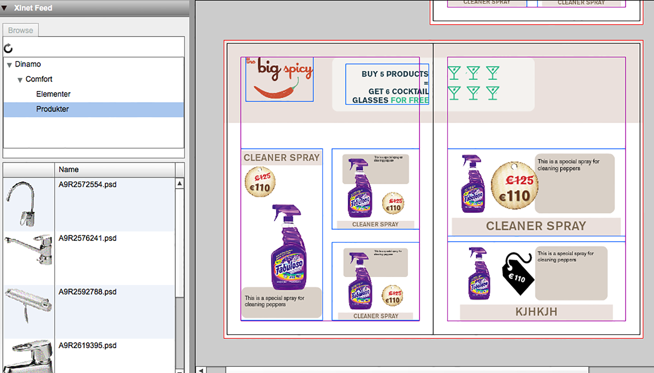Click the third cocktail glass icon, bottom row
The width and height of the screenshot is (654, 373).
pyautogui.click(x=493, y=93)
